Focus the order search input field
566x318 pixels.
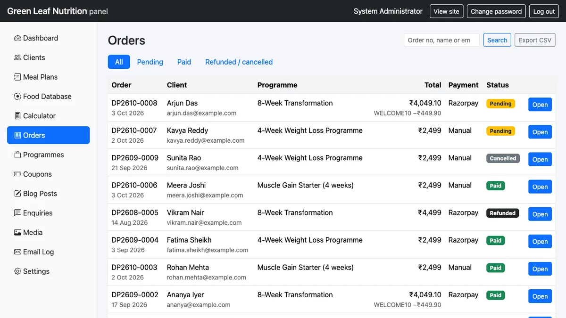441,40
